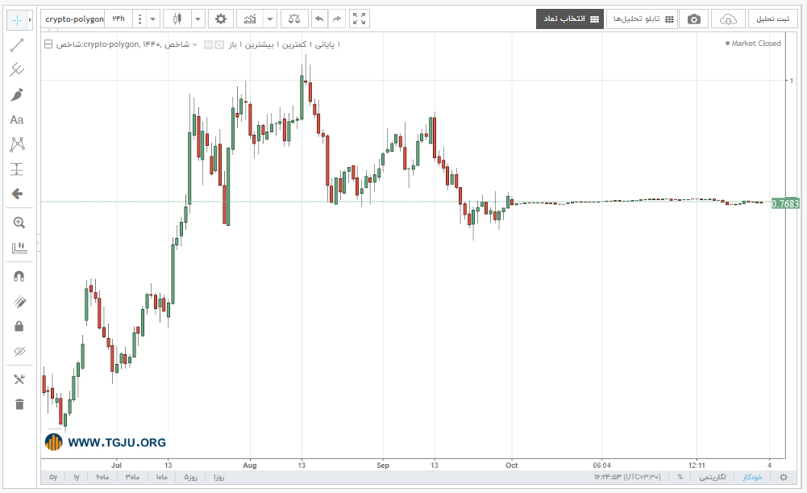Switch the chart to fullscreen mode
The height and width of the screenshot is (493, 807).
pos(360,19)
